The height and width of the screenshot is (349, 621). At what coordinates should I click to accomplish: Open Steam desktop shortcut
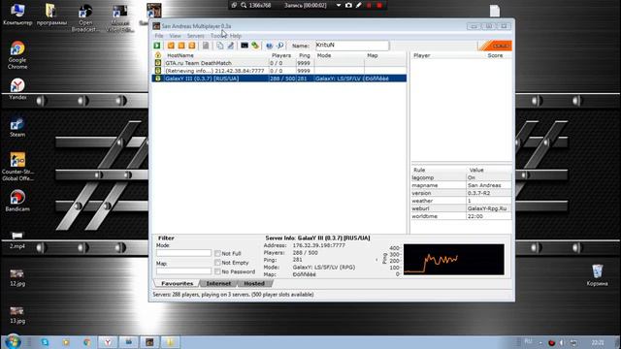(17, 127)
